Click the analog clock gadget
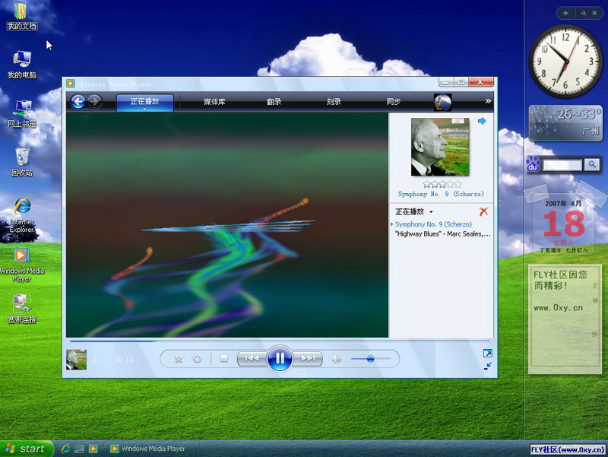Image resolution: width=608 pixels, height=457 pixels. 565,61
